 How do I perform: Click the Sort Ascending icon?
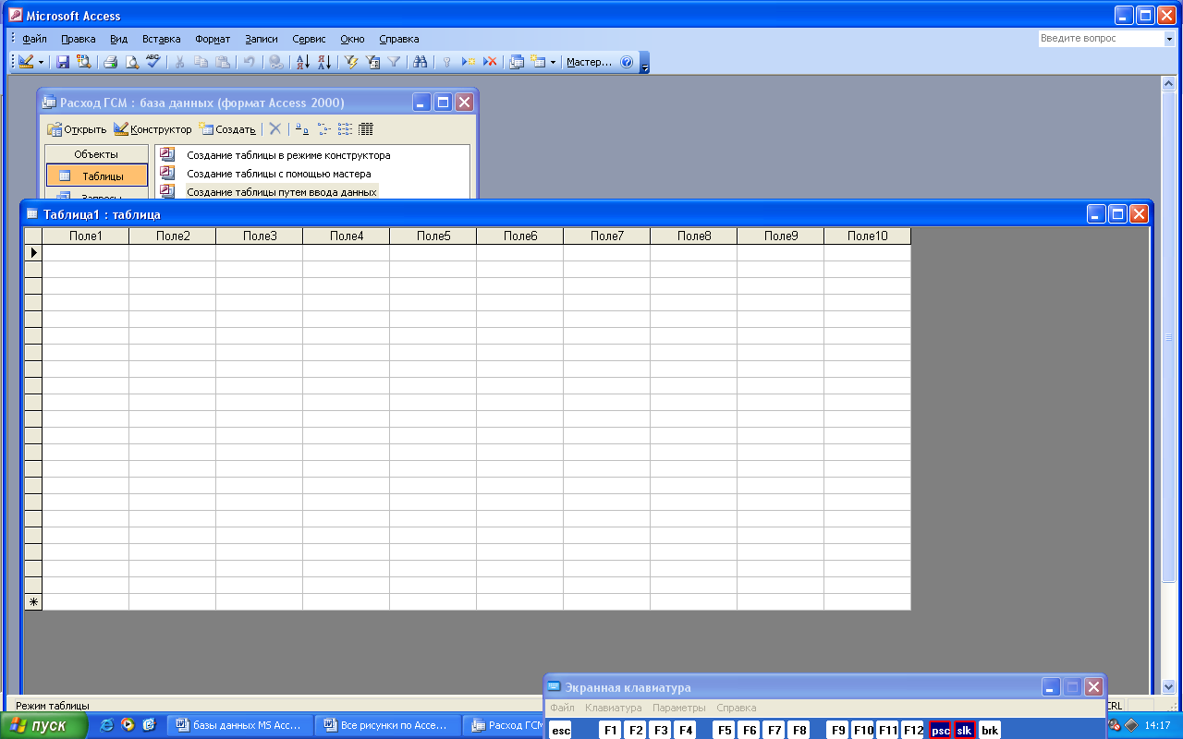click(301, 62)
